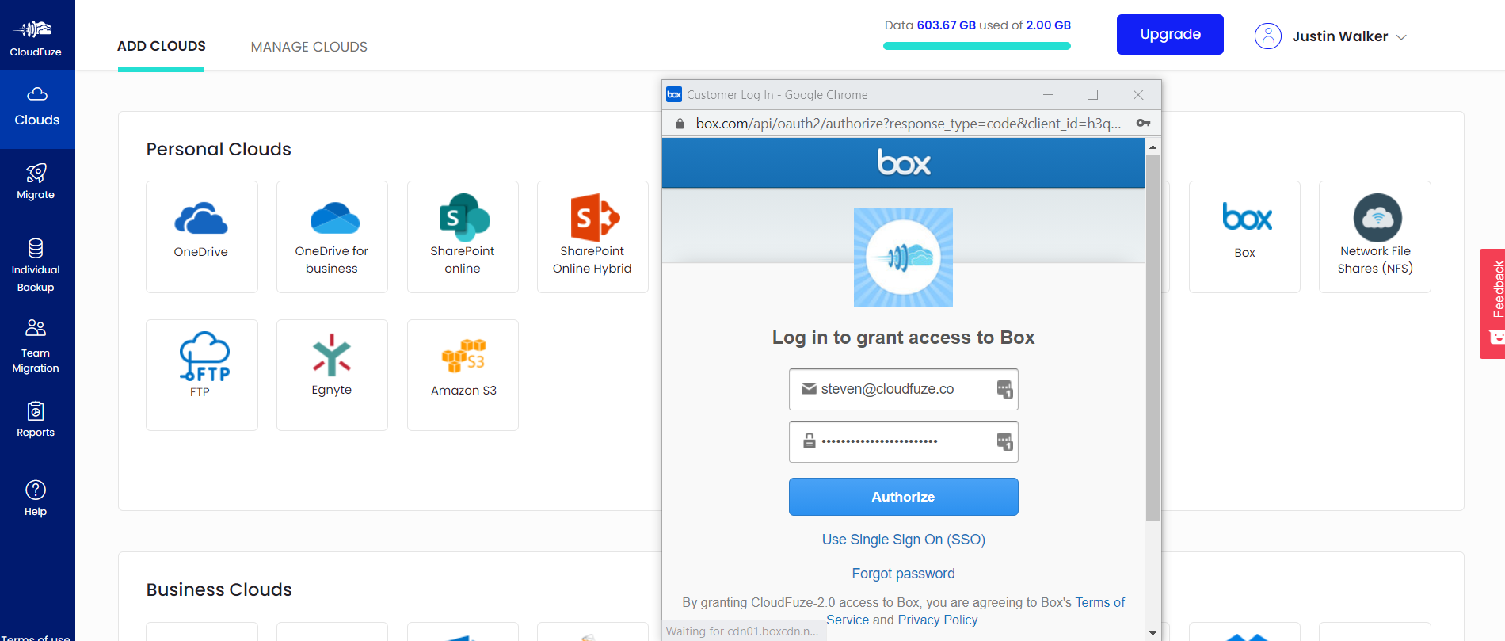Add the Amazon S3 cloud

463,375
